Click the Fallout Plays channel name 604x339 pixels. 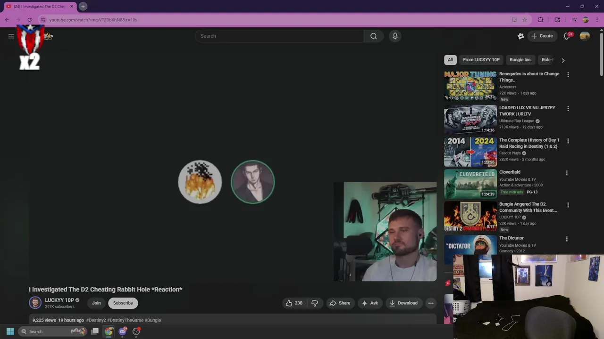(510, 153)
